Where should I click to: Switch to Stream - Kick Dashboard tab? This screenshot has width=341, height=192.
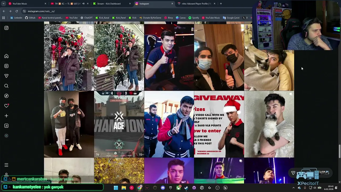coord(112,4)
